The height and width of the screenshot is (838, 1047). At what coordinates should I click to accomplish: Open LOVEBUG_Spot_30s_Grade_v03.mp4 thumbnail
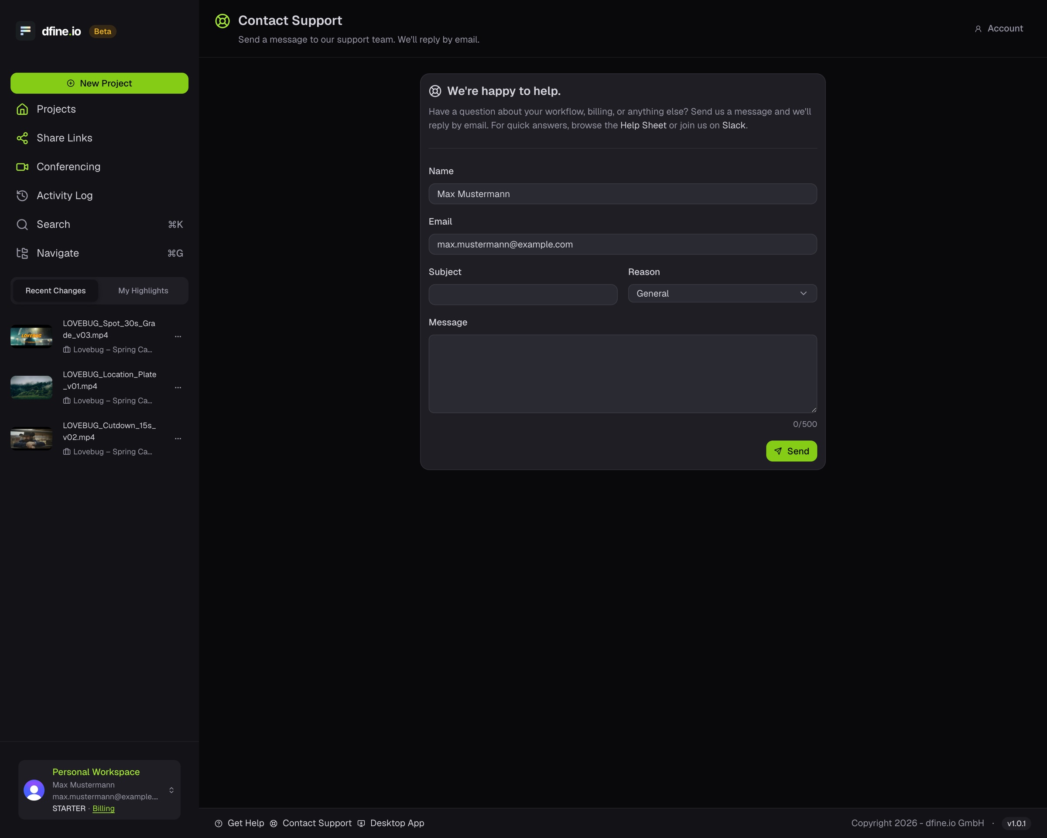coord(31,336)
